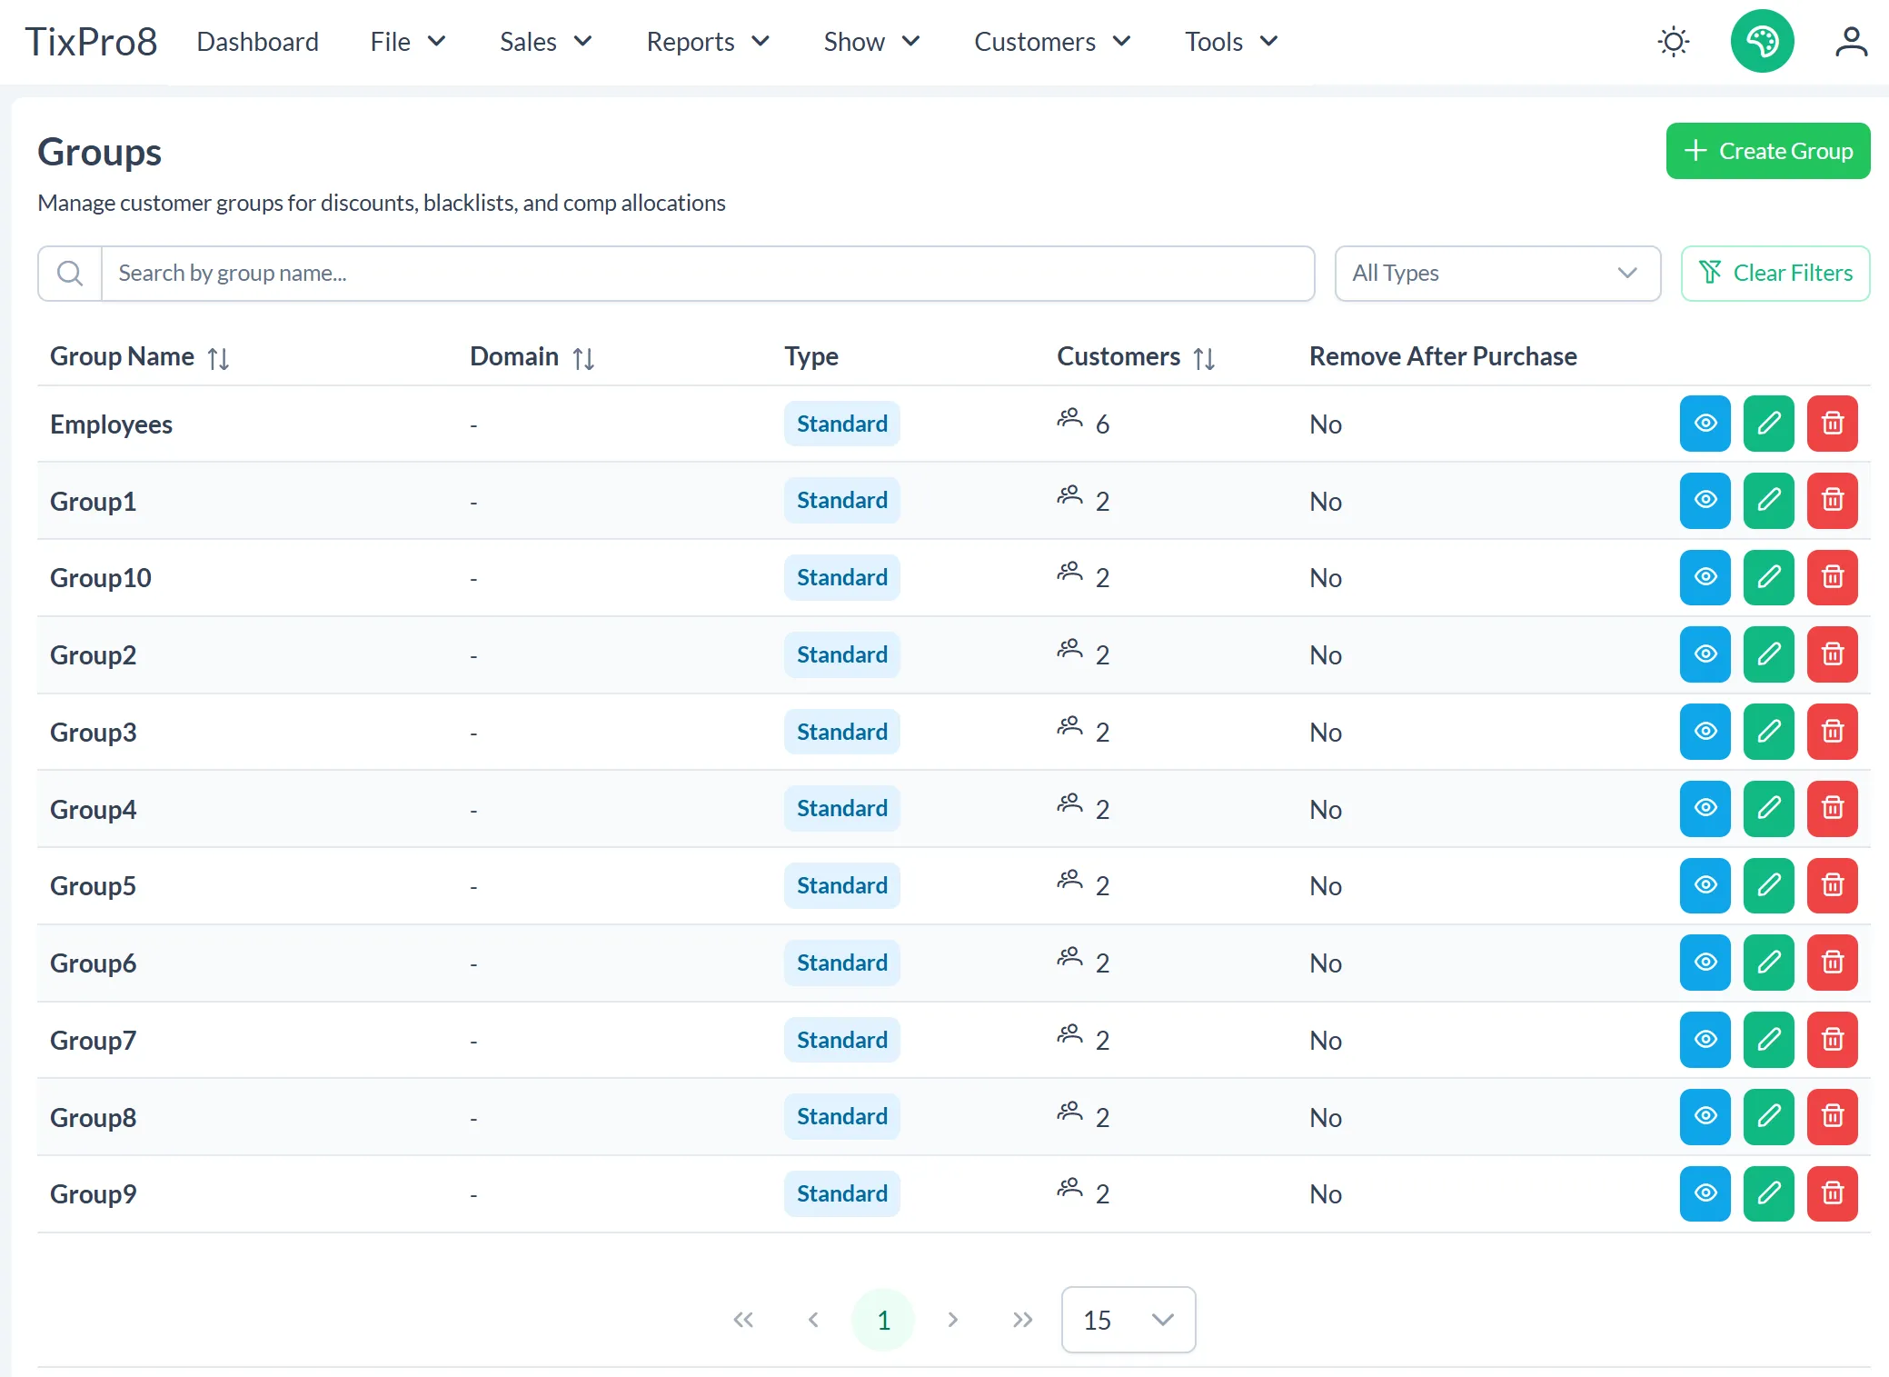The image size is (1889, 1377).
Task: Expand the Reports menu
Action: tap(708, 42)
